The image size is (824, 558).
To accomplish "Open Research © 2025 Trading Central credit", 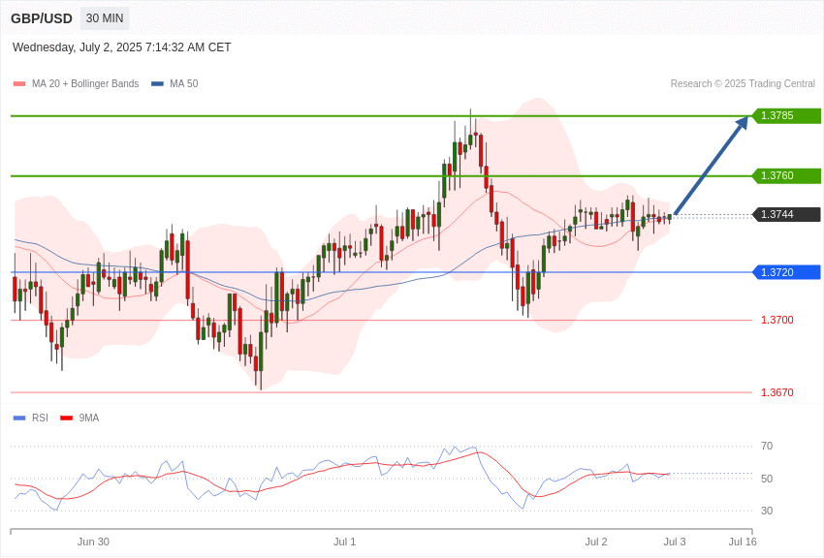I will (743, 84).
